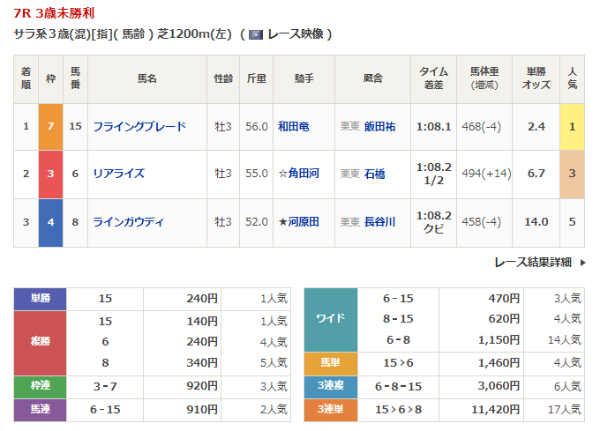Open the レース映像 link
Screen dimensions: 600x431
click(295, 34)
